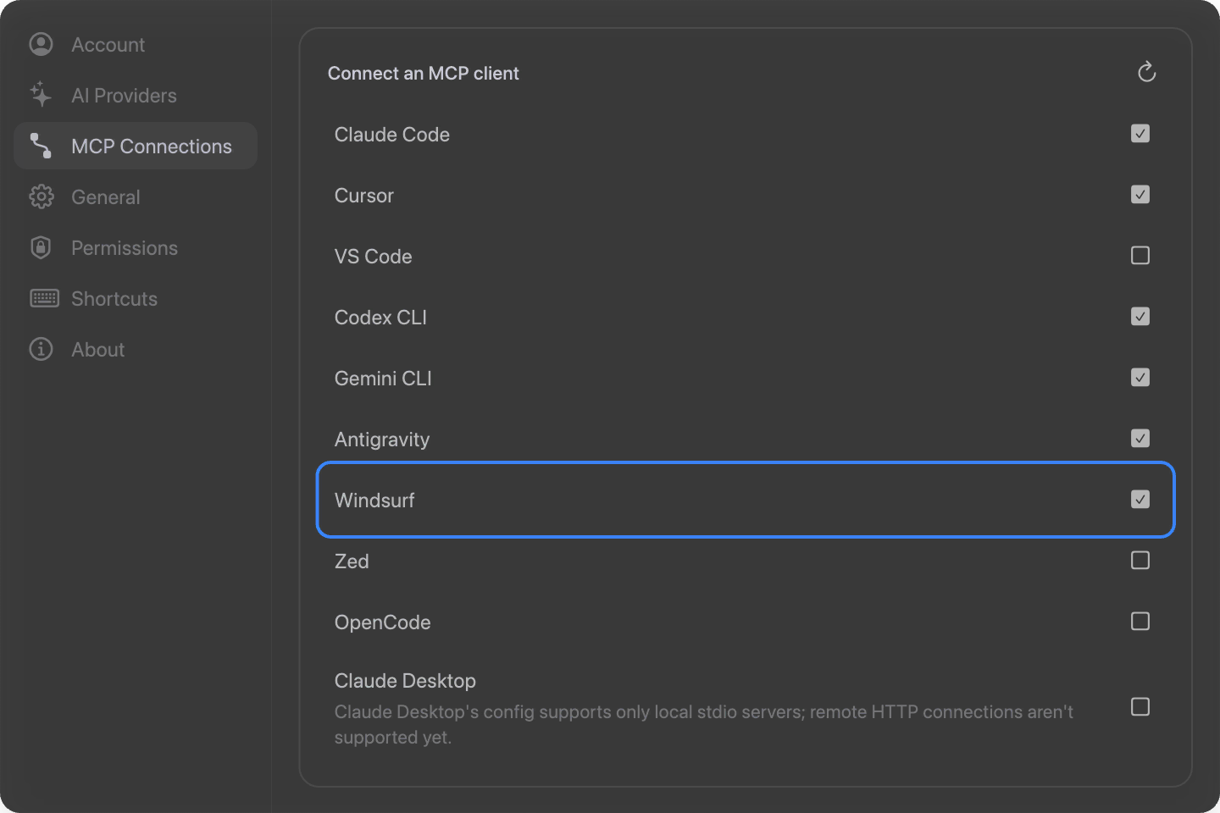Click the "Claude Desktop" client name

[405, 681]
